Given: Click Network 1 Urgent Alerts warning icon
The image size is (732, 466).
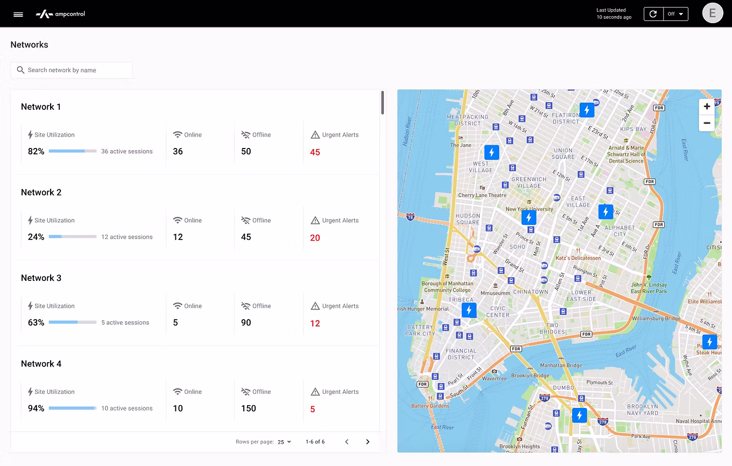Looking at the screenshot, I should (315, 135).
